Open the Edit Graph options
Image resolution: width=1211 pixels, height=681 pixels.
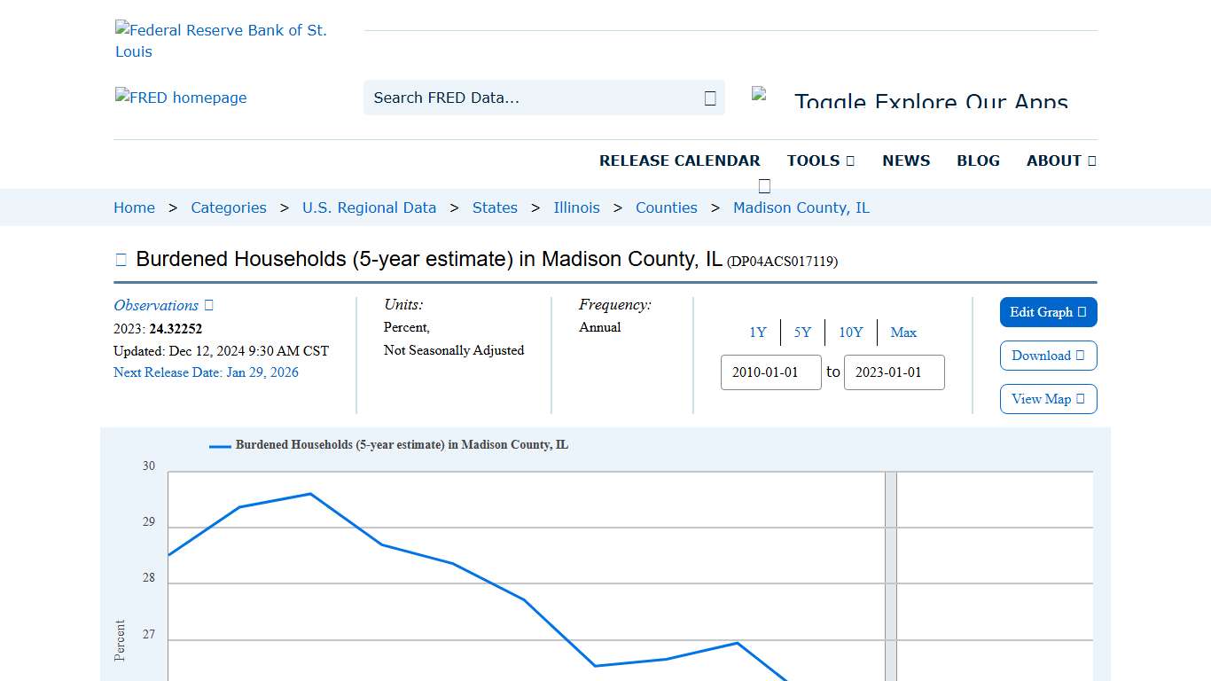coord(1048,312)
